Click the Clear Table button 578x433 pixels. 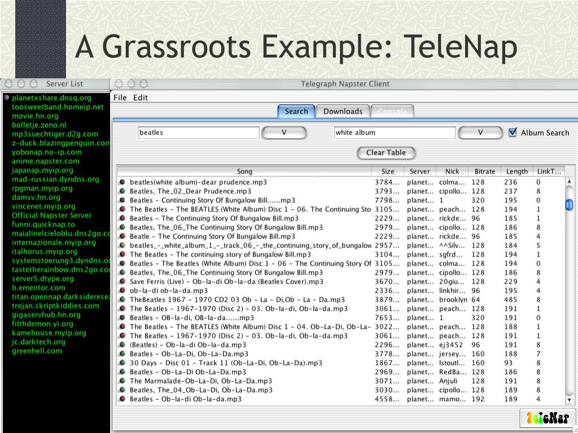386,153
